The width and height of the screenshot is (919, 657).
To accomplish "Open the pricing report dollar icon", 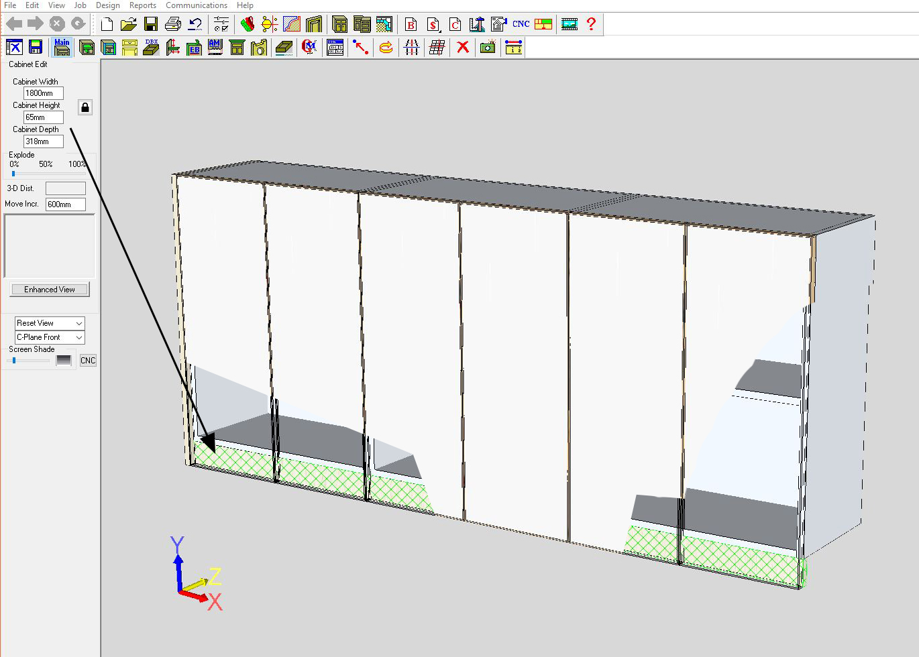I will click(433, 25).
